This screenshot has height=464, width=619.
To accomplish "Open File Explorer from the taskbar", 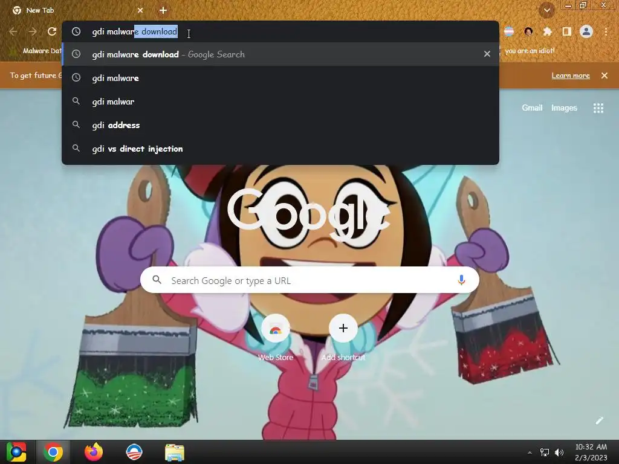I will pyautogui.click(x=175, y=452).
